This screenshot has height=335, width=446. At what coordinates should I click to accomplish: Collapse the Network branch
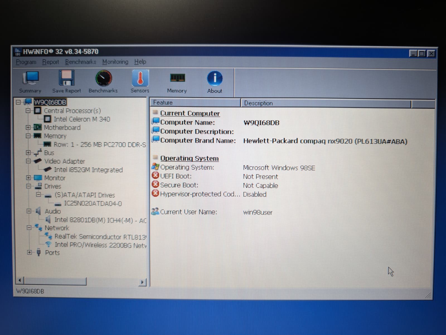29,228
